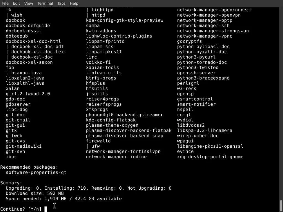Click the 'Download size: 592 MB' line
Screen dimensions: 283x212
pyautogui.click(x=35, y=194)
